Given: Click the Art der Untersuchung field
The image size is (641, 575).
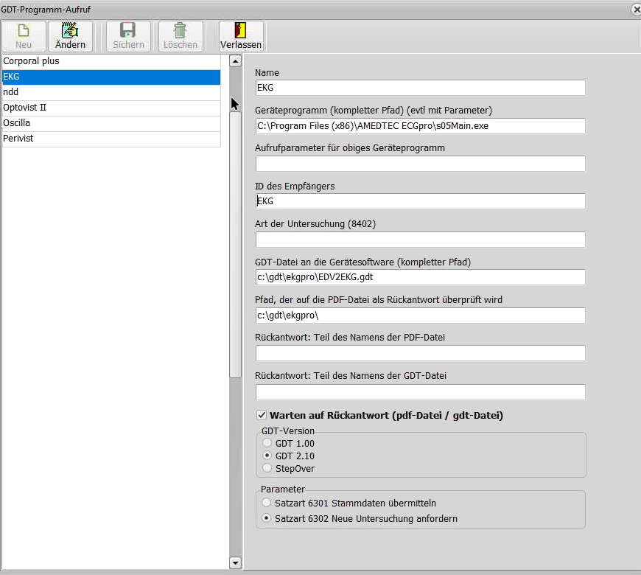Looking at the screenshot, I should [420, 240].
